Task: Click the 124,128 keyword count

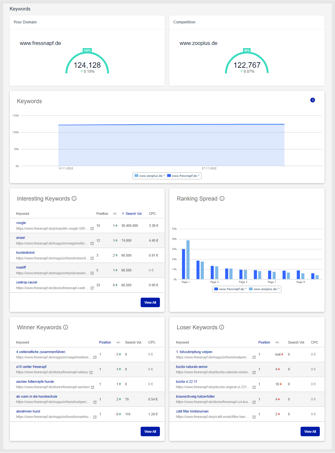Action: pos(87,65)
